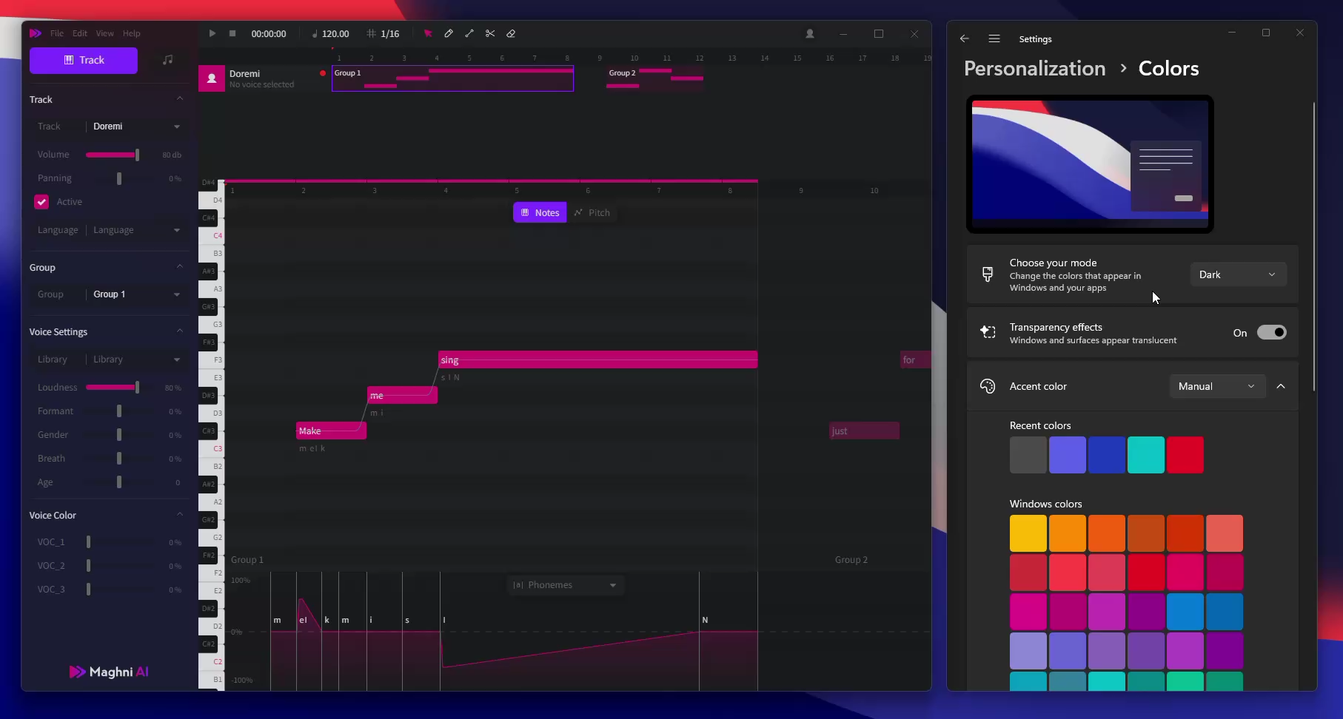Open the View menu
Image resolution: width=1343 pixels, height=719 pixels.
point(105,33)
